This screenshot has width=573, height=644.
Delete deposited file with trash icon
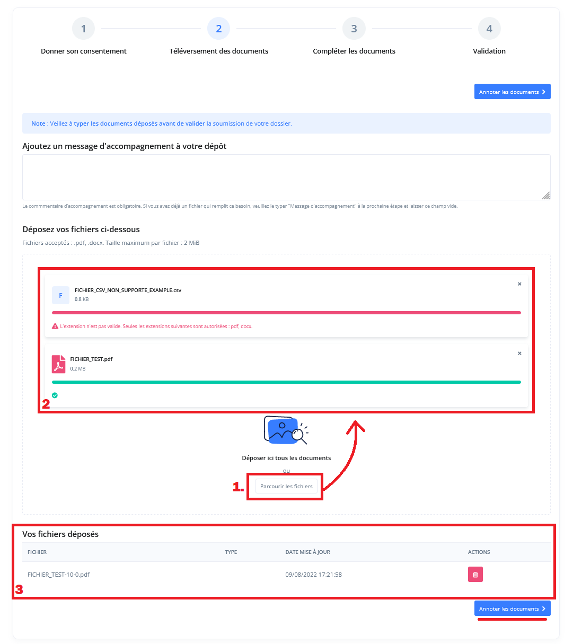475,575
